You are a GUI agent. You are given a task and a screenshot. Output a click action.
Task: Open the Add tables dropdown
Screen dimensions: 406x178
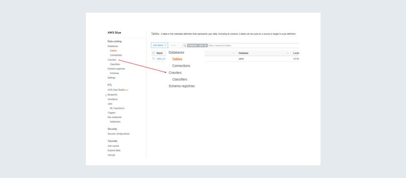pyautogui.click(x=159, y=45)
